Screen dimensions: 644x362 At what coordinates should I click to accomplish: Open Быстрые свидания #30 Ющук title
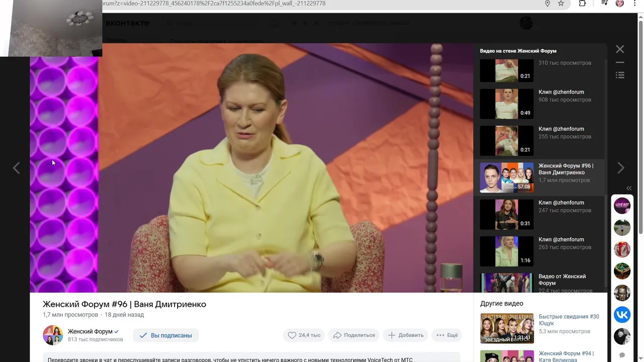[x=569, y=320]
